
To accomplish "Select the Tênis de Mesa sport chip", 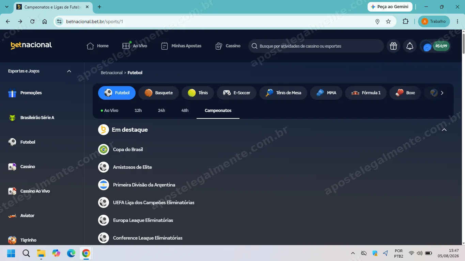I will point(283,93).
